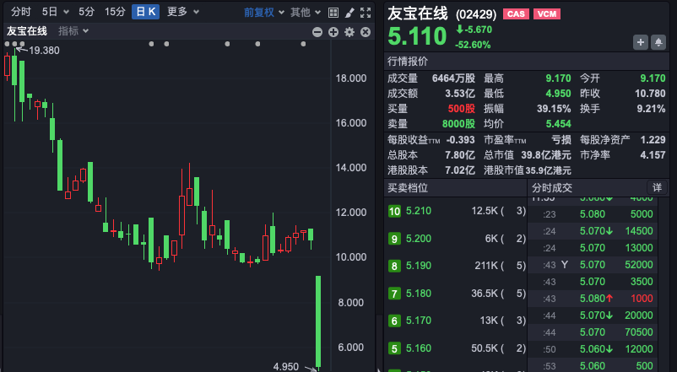The width and height of the screenshot is (677, 372).
Task: Click the CAS badge
Action: 516,14
